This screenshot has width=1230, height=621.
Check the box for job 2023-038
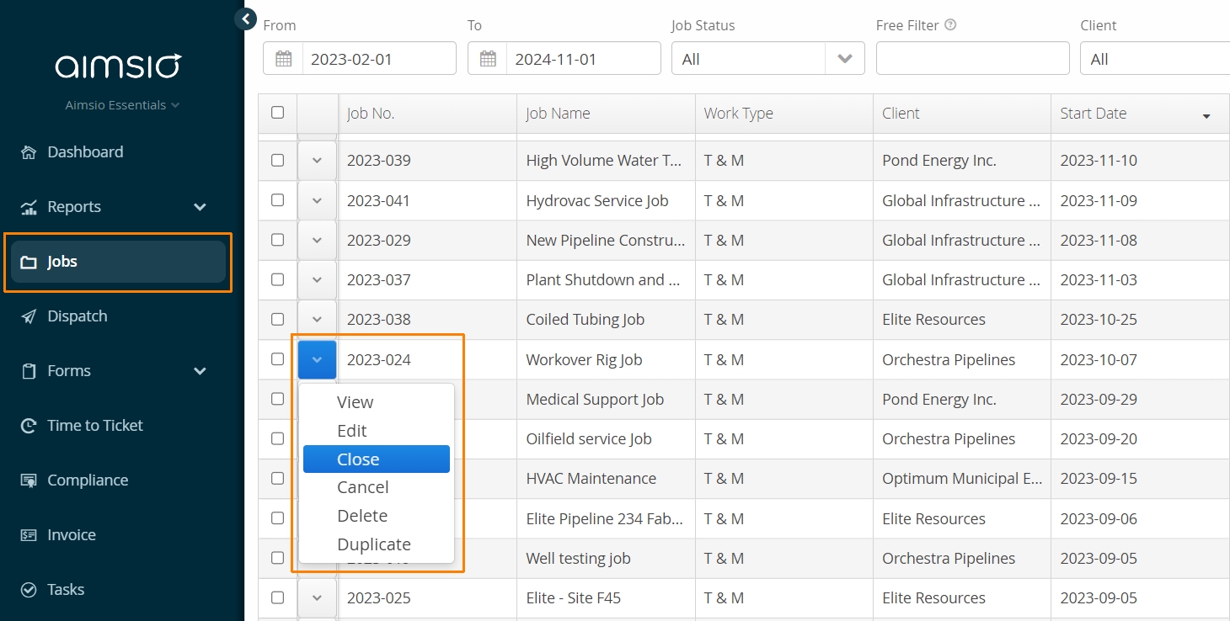point(277,319)
